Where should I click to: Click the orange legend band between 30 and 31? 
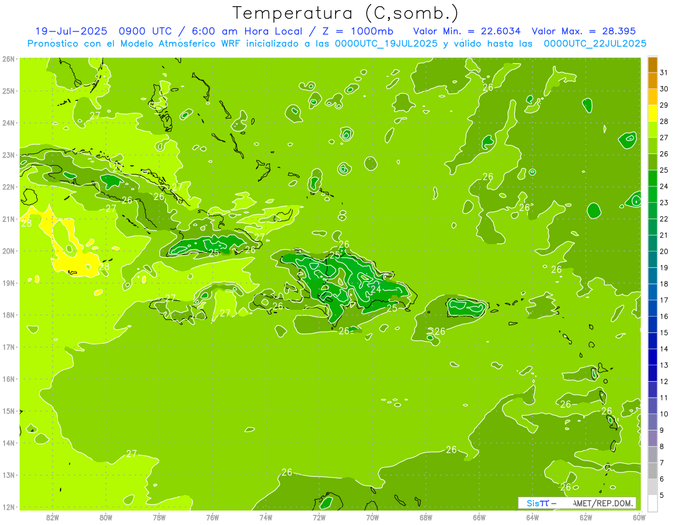(x=652, y=80)
